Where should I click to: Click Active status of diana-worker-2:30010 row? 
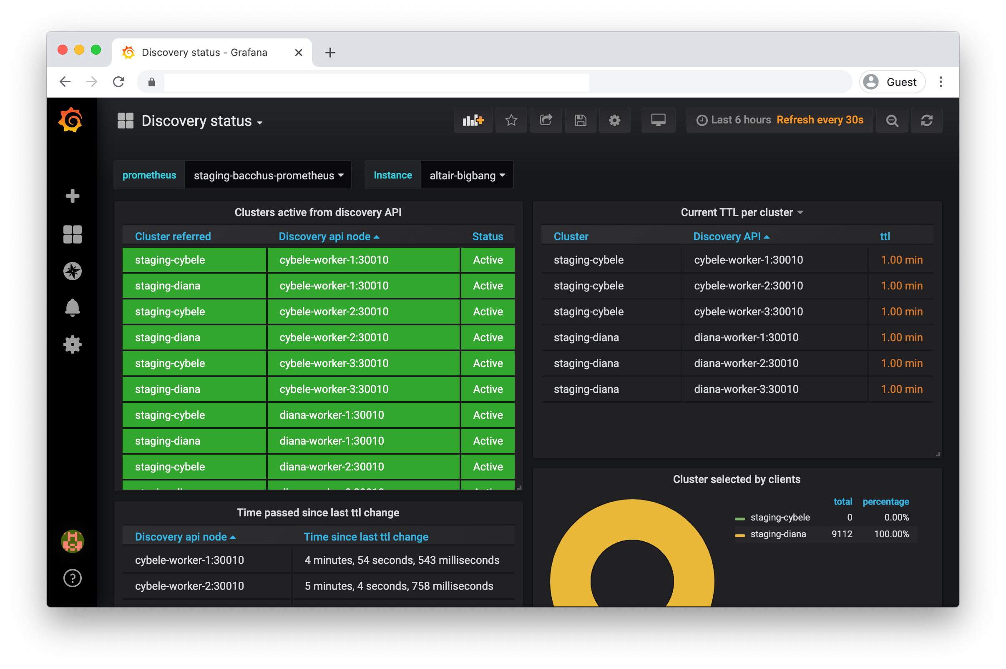488,467
